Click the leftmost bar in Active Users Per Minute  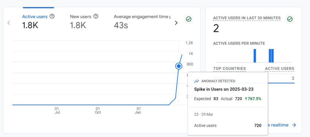pos(255,56)
